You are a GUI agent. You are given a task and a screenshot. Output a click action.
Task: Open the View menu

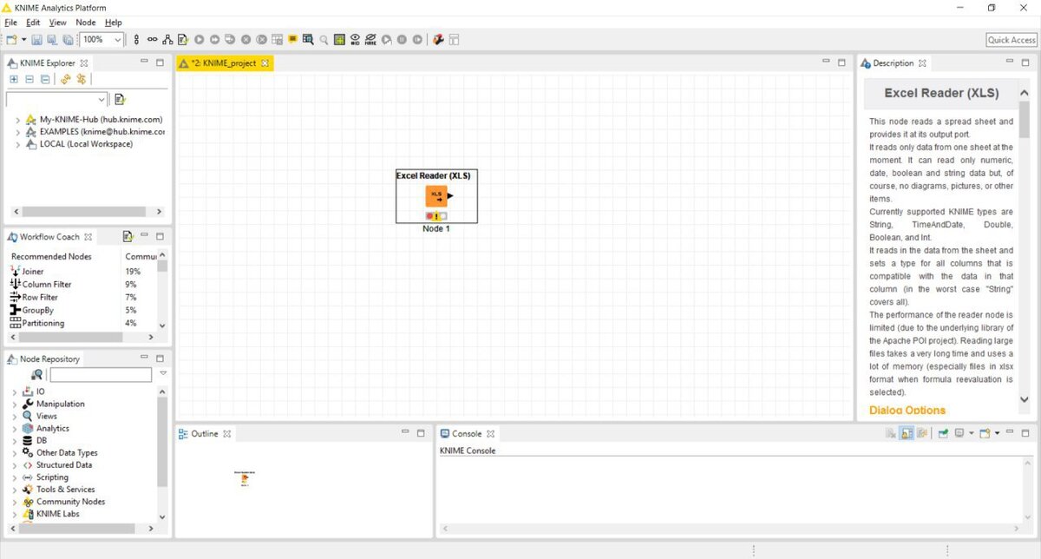pos(57,22)
